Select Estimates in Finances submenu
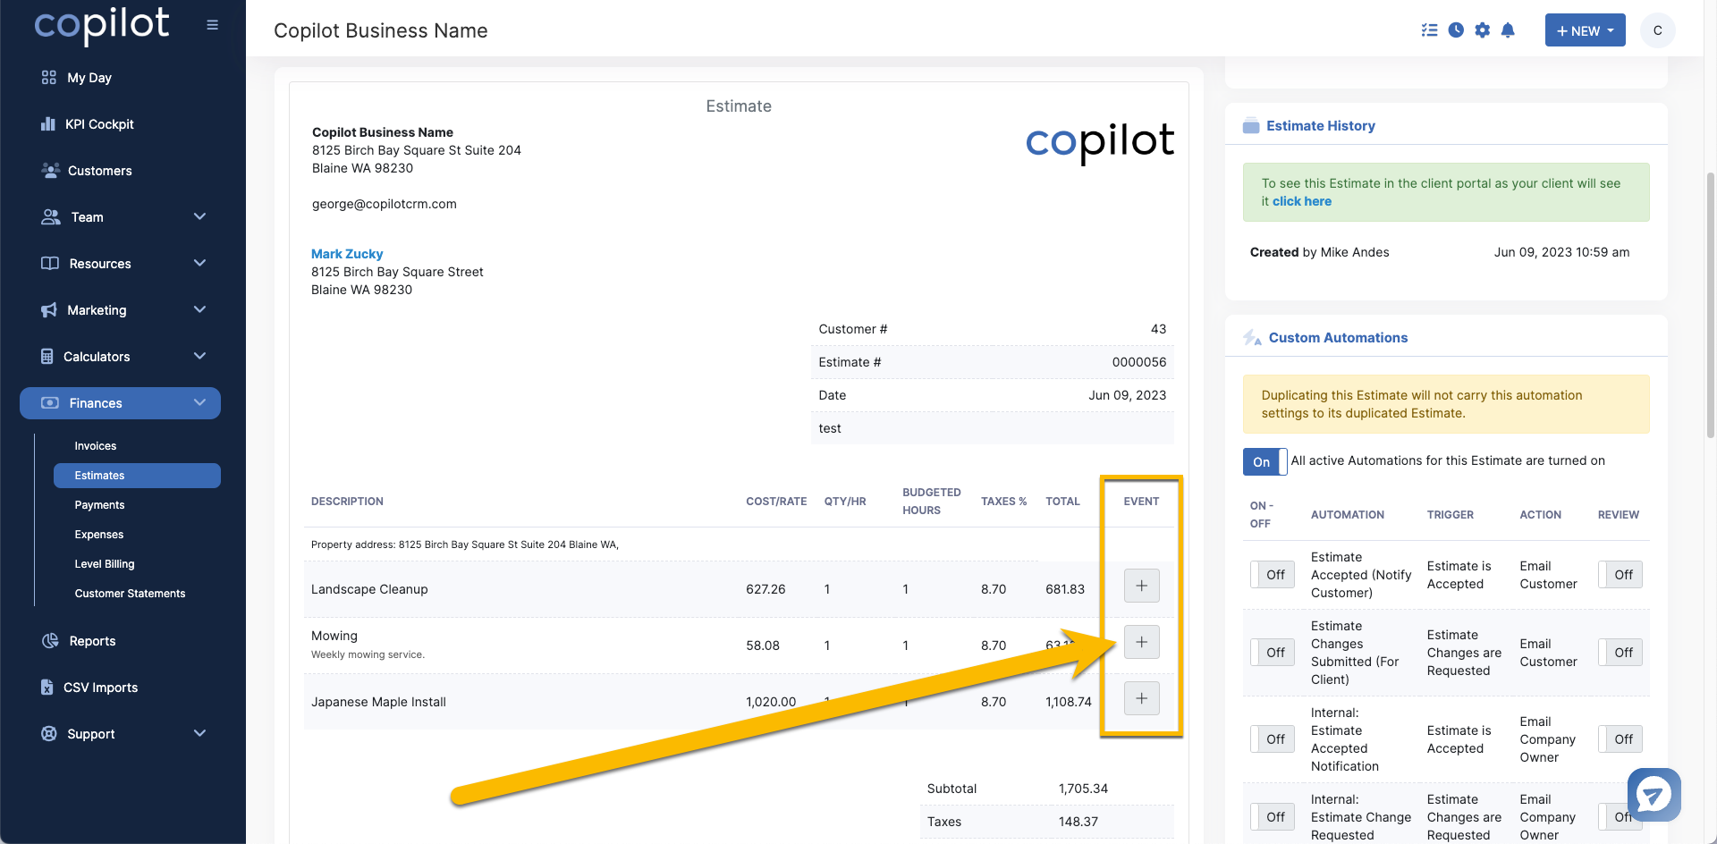Viewport: 1717px width, 844px height. click(x=137, y=476)
